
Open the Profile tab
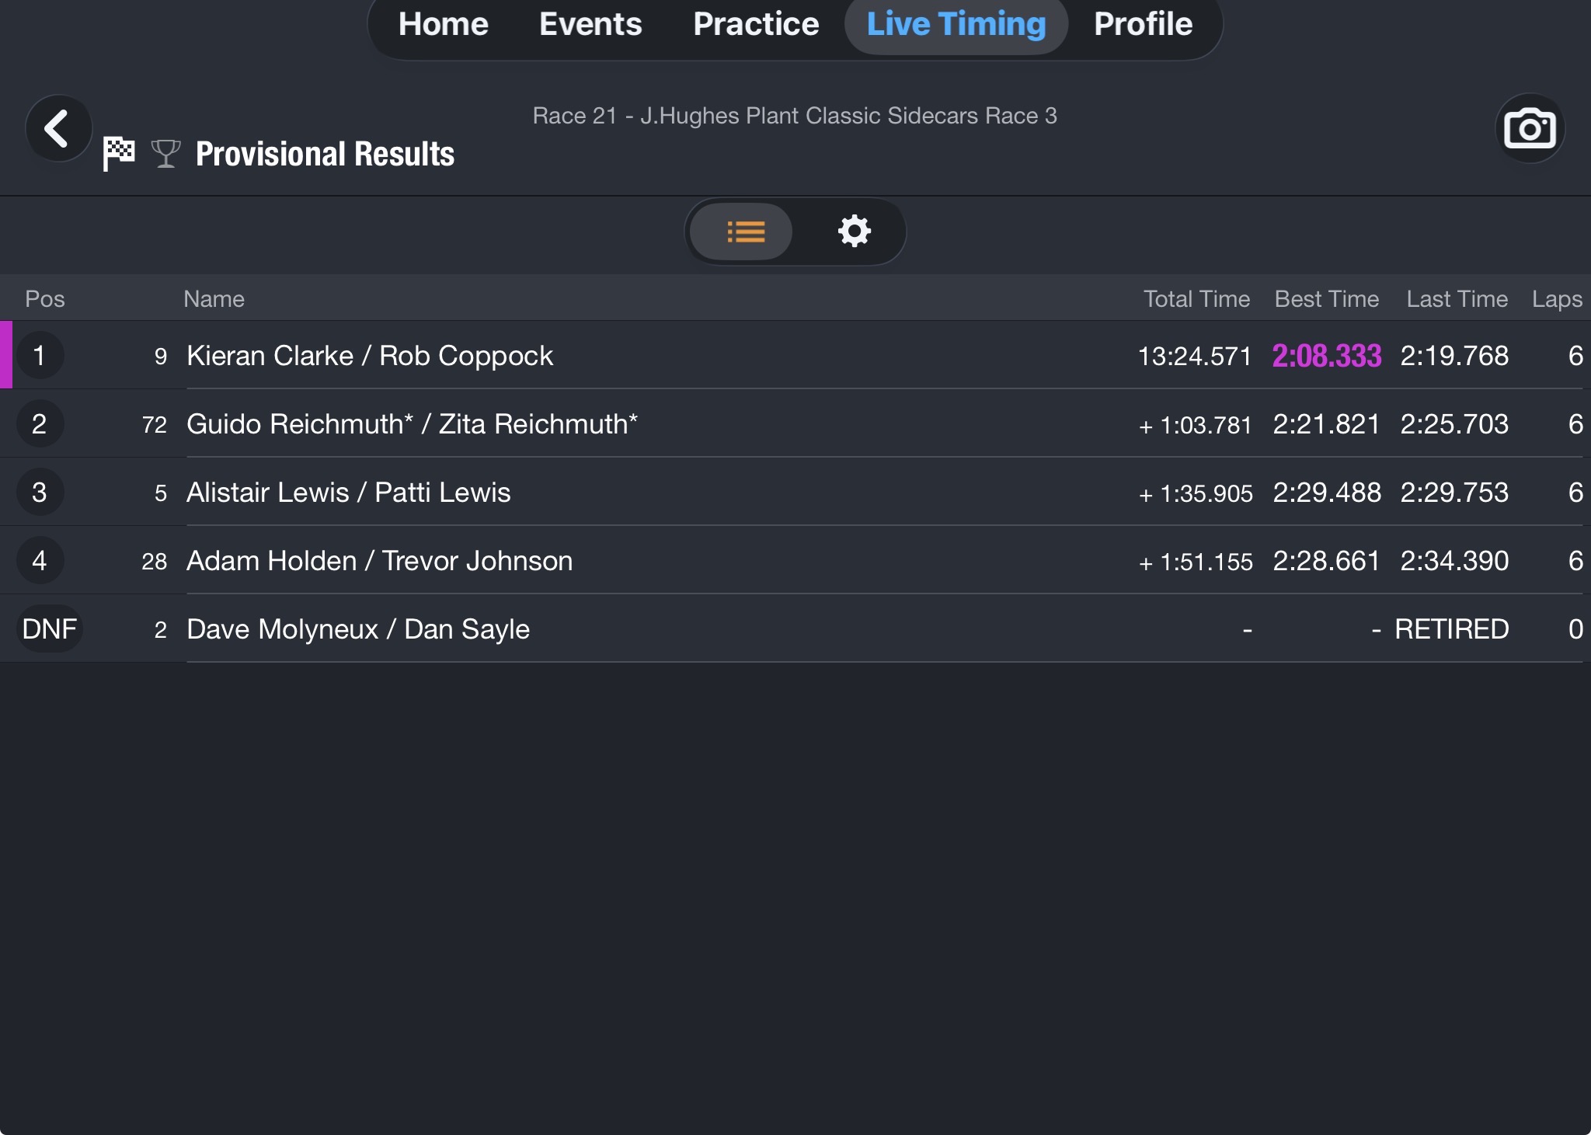tap(1143, 24)
